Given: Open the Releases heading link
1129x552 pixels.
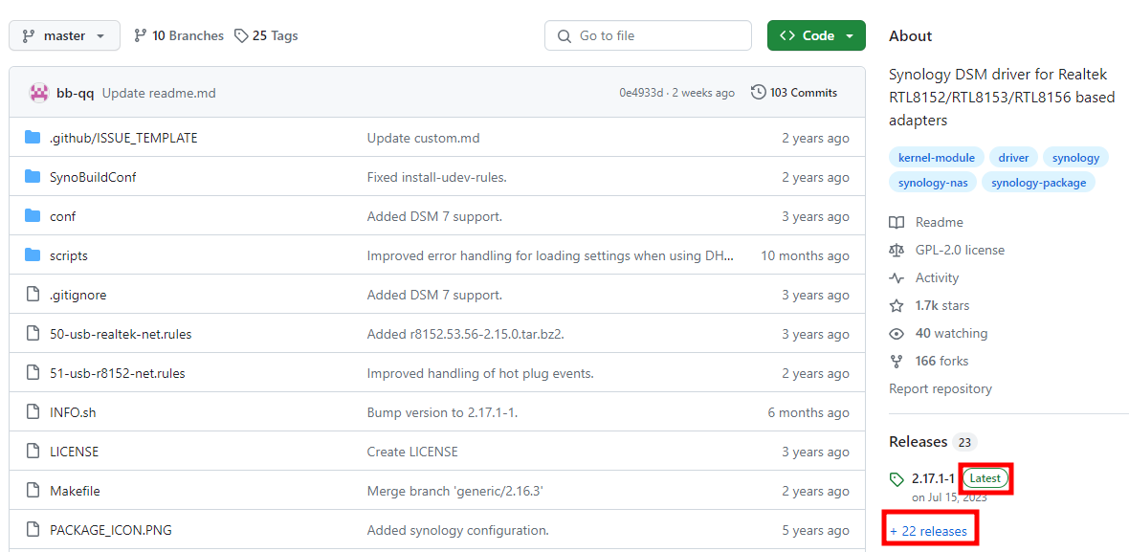Looking at the screenshot, I should 933,441.
